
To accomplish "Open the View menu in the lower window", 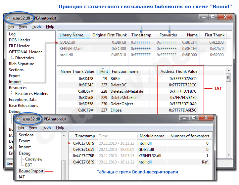I will tap(33, 127).
